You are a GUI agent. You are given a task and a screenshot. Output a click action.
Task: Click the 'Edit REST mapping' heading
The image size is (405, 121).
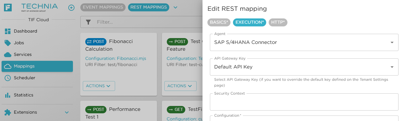pyautogui.click(x=237, y=9)
